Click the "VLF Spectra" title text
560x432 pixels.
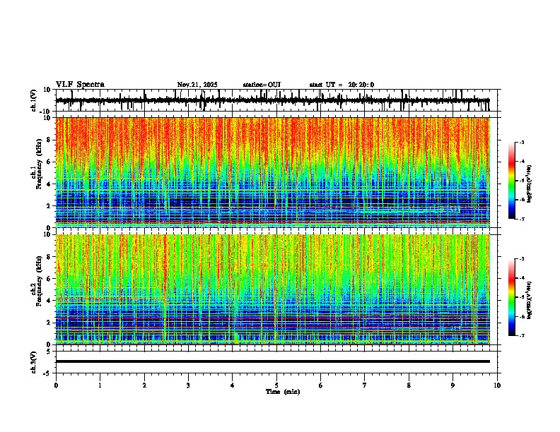[x=80, y=85]
